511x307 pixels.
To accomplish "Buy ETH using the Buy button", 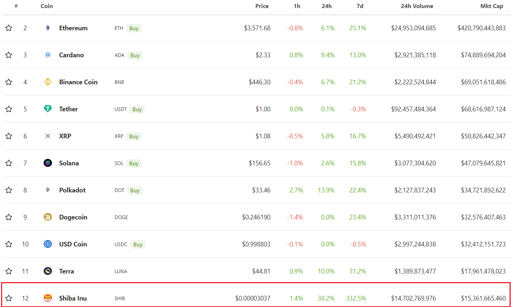I will pos(134,28).
